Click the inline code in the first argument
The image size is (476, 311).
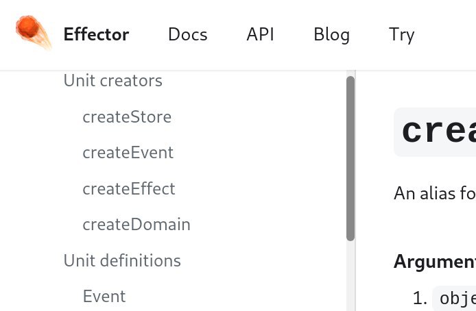pyautogui.click(x=455, y=299)
